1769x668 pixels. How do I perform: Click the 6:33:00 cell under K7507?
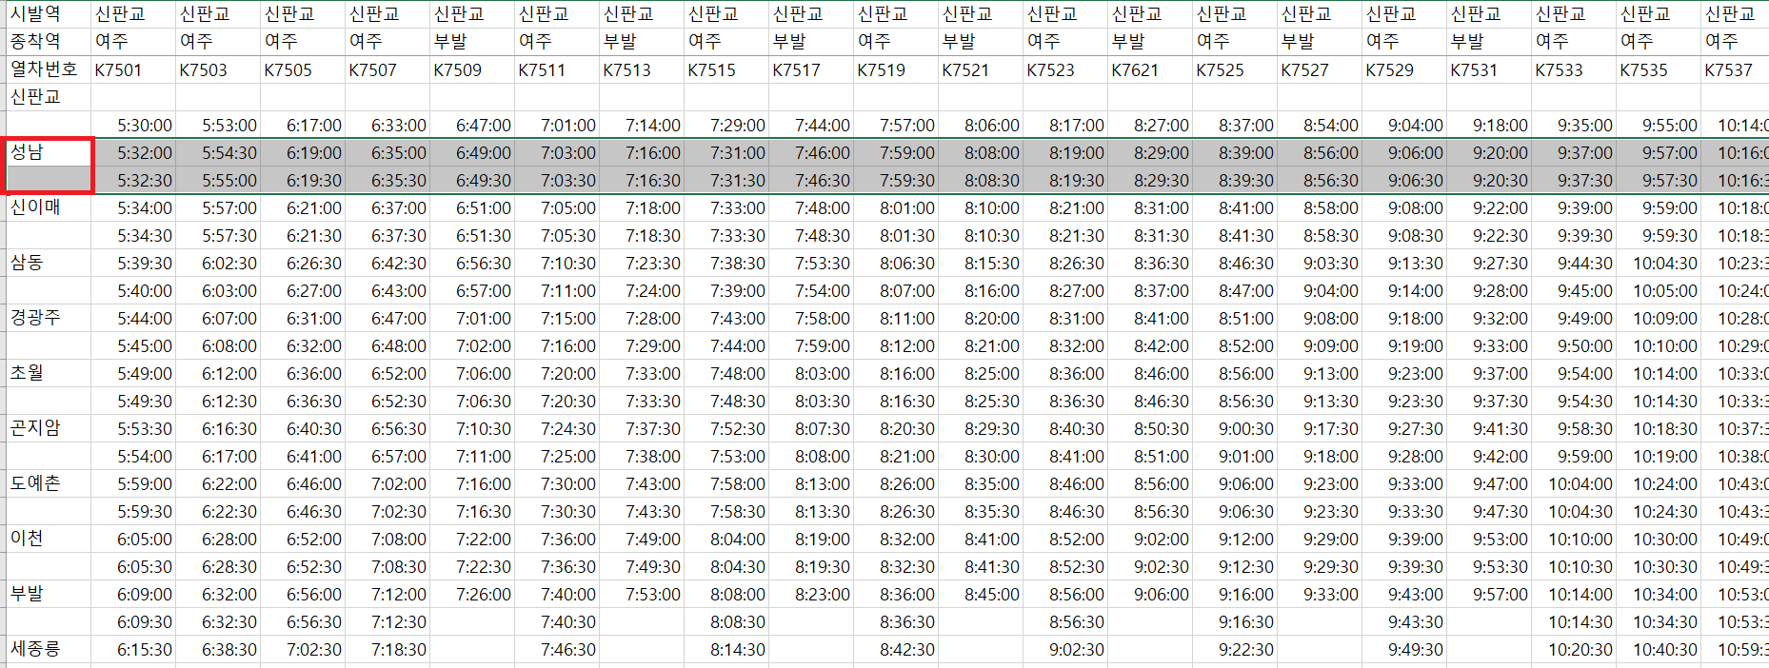point(388,125)
